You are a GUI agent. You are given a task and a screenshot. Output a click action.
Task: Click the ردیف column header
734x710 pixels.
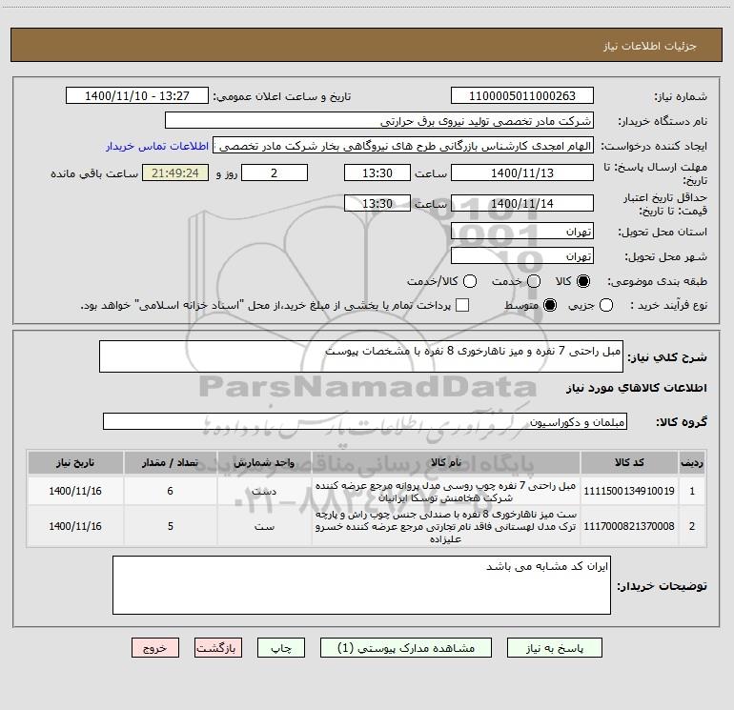pyautogui.click(x=692, y=463)
